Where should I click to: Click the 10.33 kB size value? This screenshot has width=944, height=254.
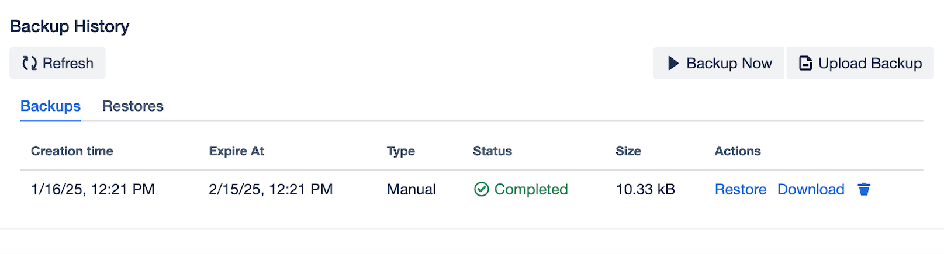(x=645, y=189)
